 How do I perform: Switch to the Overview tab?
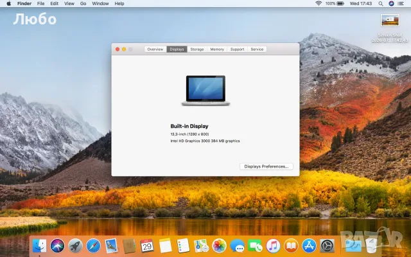click(155, 49)
